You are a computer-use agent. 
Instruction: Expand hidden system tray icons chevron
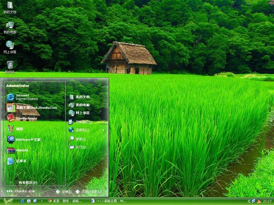(x=249, y=201)
